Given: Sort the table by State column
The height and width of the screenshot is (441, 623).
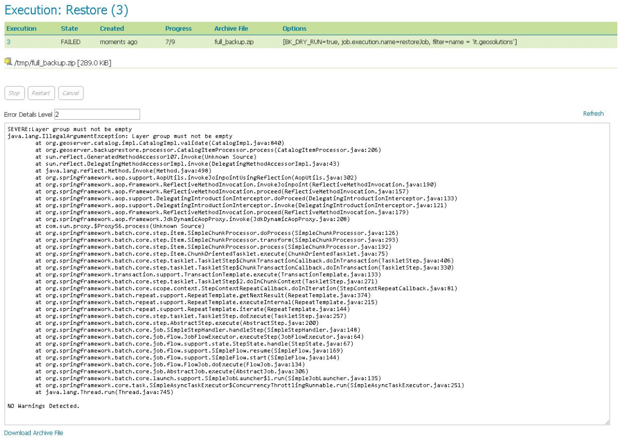Looking at the screenshot, I should (70, 28).
